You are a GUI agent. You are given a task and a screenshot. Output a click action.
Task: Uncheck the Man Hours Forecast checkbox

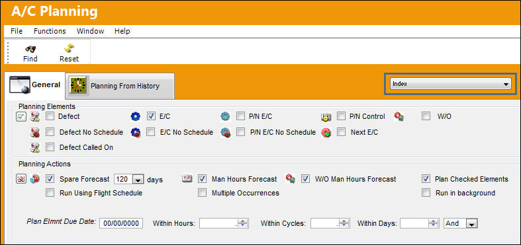coord(202,179)
